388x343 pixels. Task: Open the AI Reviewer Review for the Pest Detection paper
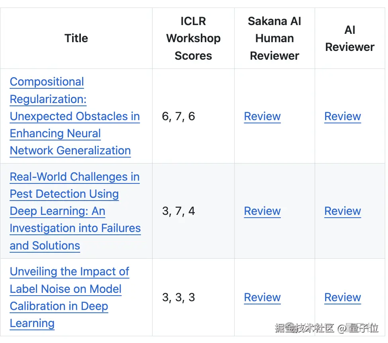(x=343, y=211)
